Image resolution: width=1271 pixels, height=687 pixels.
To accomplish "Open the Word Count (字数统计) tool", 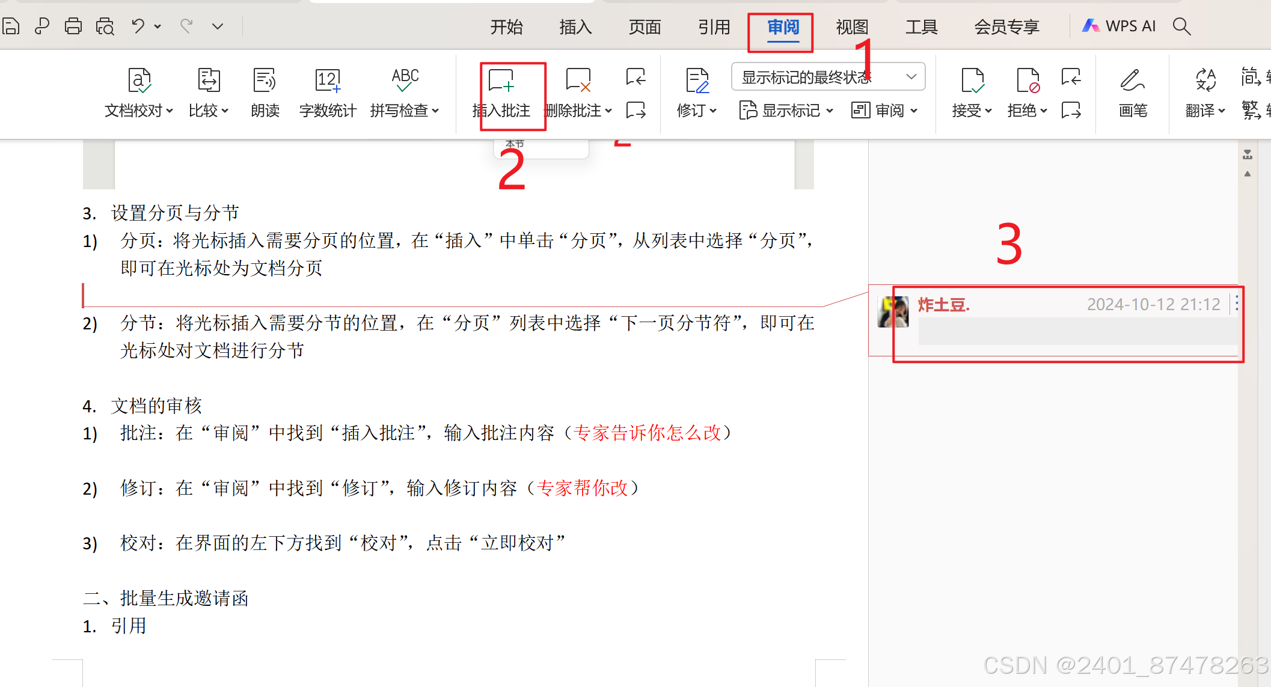I will tap(328, 81).
